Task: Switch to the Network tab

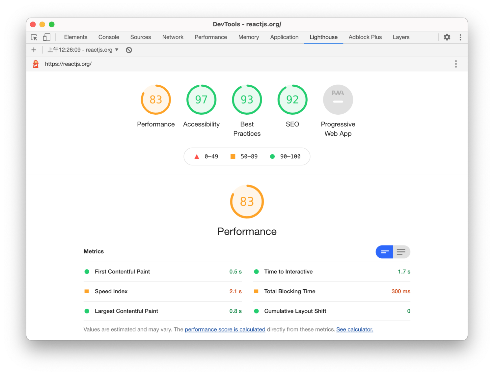Action: click(x=173, y=37)
